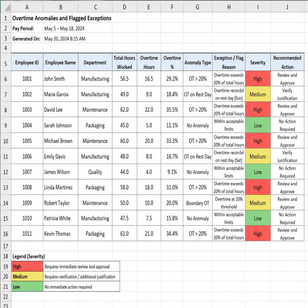
Task: Click 'Requires verification / additional justification' cell
Action: pos(81,276)
